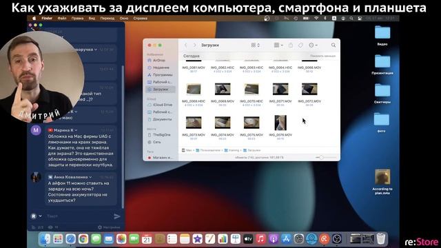Open Finder from the Dock
Screen dimensions: 441x248
point(45,239)
